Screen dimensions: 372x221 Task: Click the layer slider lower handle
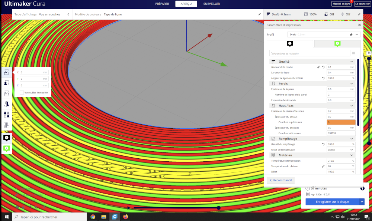click(x=369, y=143)
